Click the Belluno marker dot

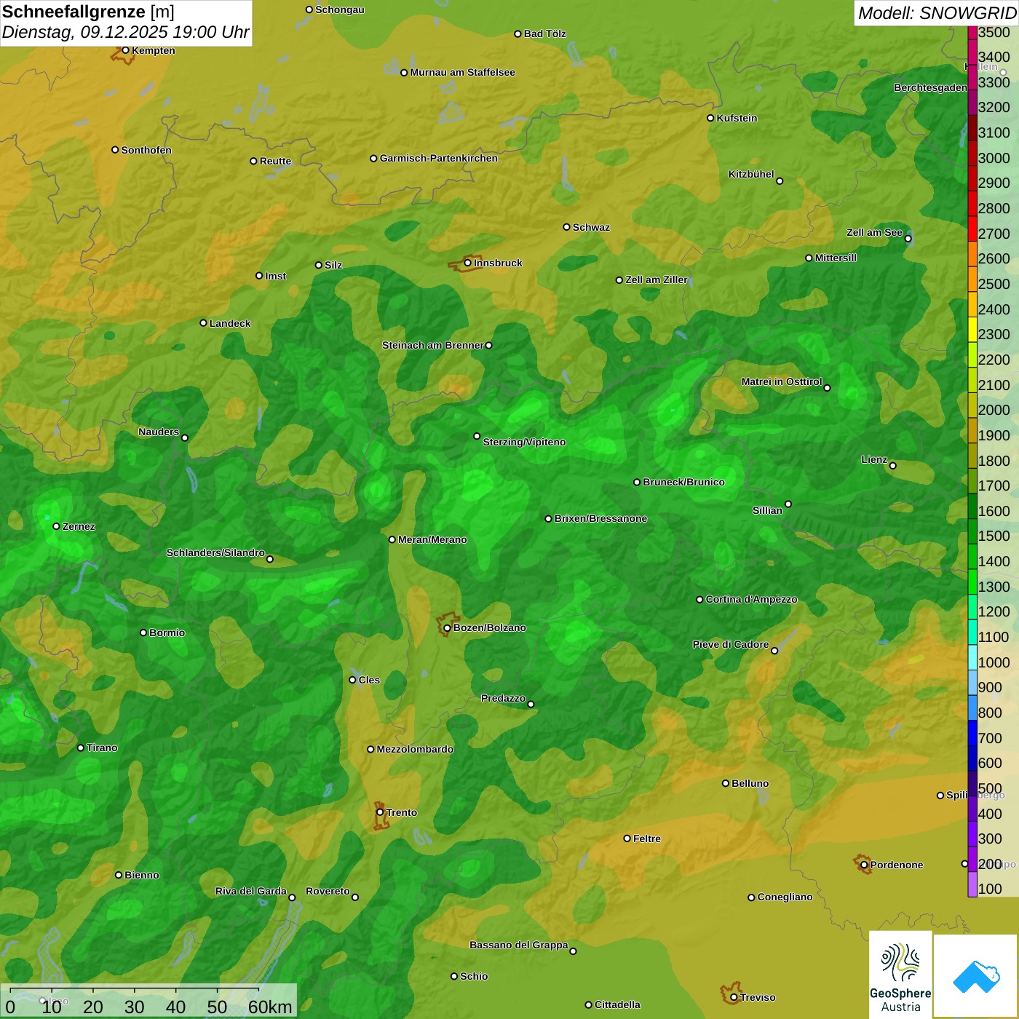tap(725, 783)
